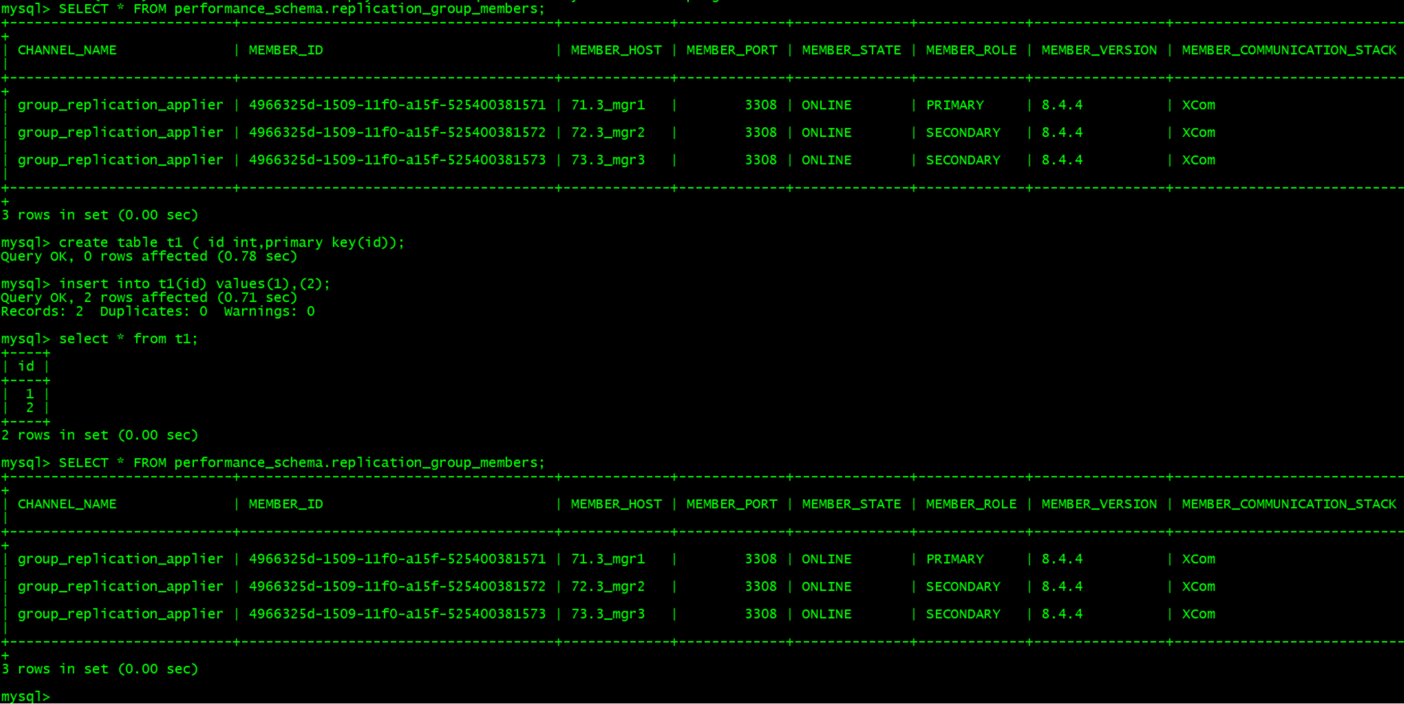Click MEMBER_COMMUNICATION_STACK header in the lower table
Viewport: 1404px width, 704px height.
1289,504
